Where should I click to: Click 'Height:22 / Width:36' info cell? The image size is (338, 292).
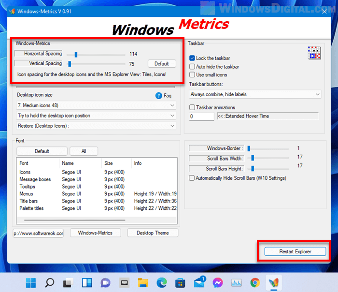pos(155,201)
